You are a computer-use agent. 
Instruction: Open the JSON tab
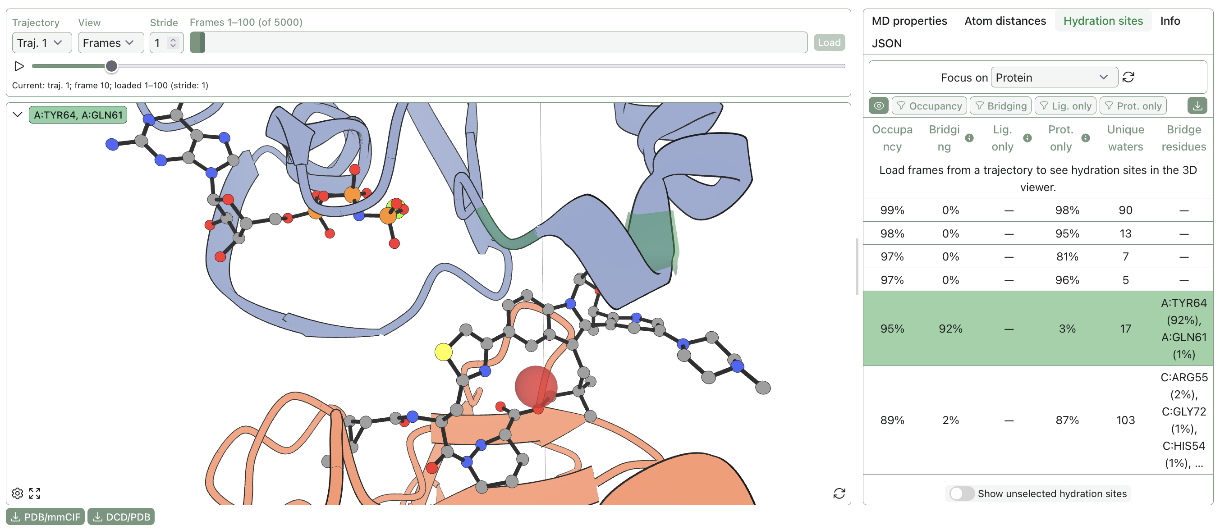[886, 43]
